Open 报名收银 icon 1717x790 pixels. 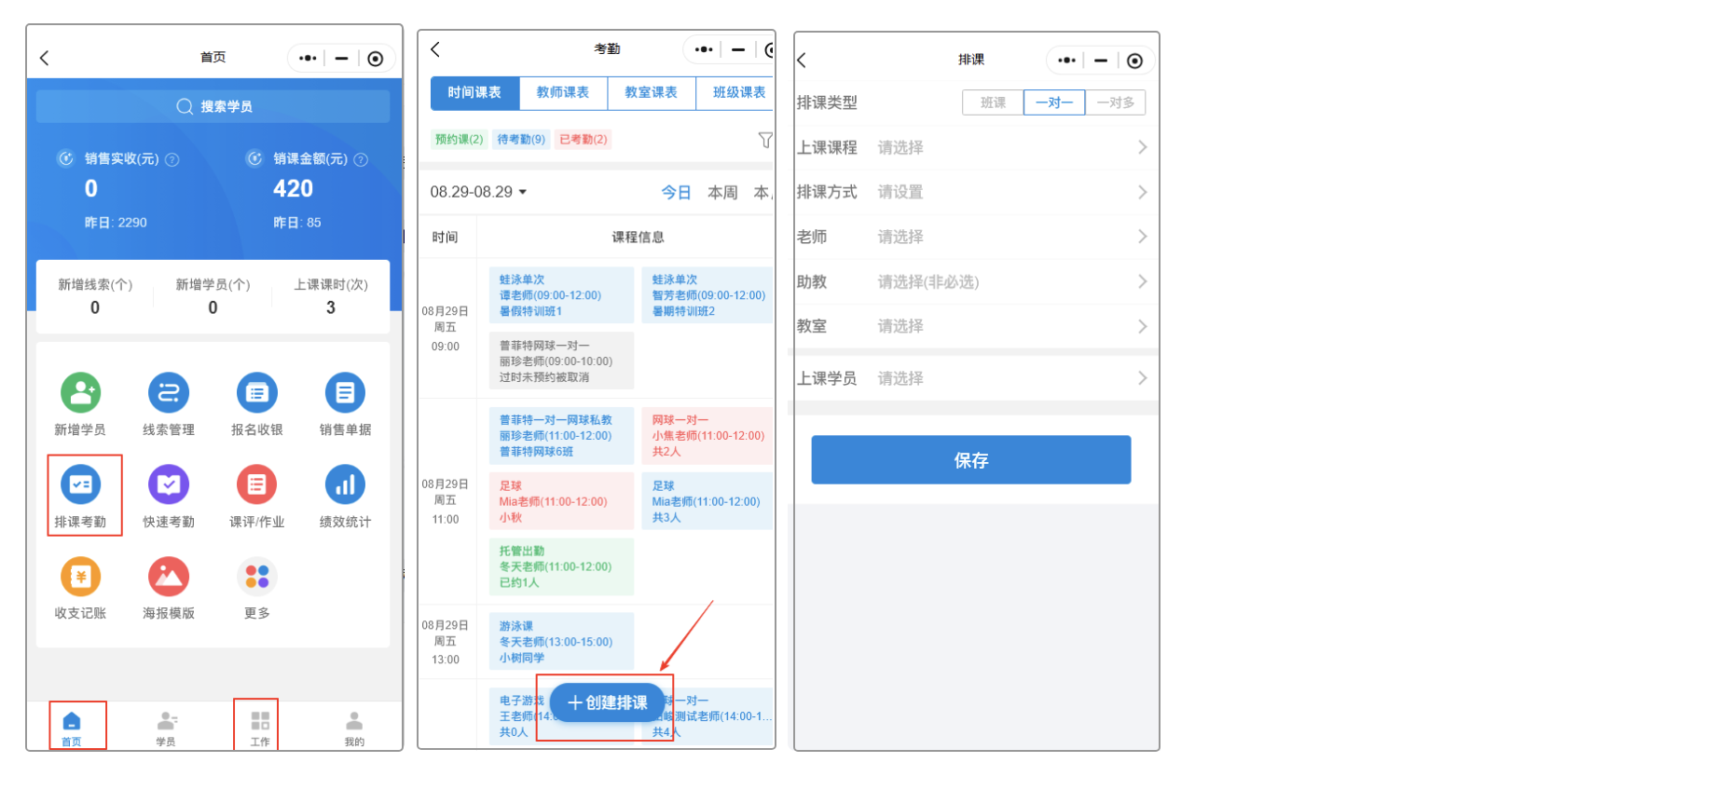(256, 393)
